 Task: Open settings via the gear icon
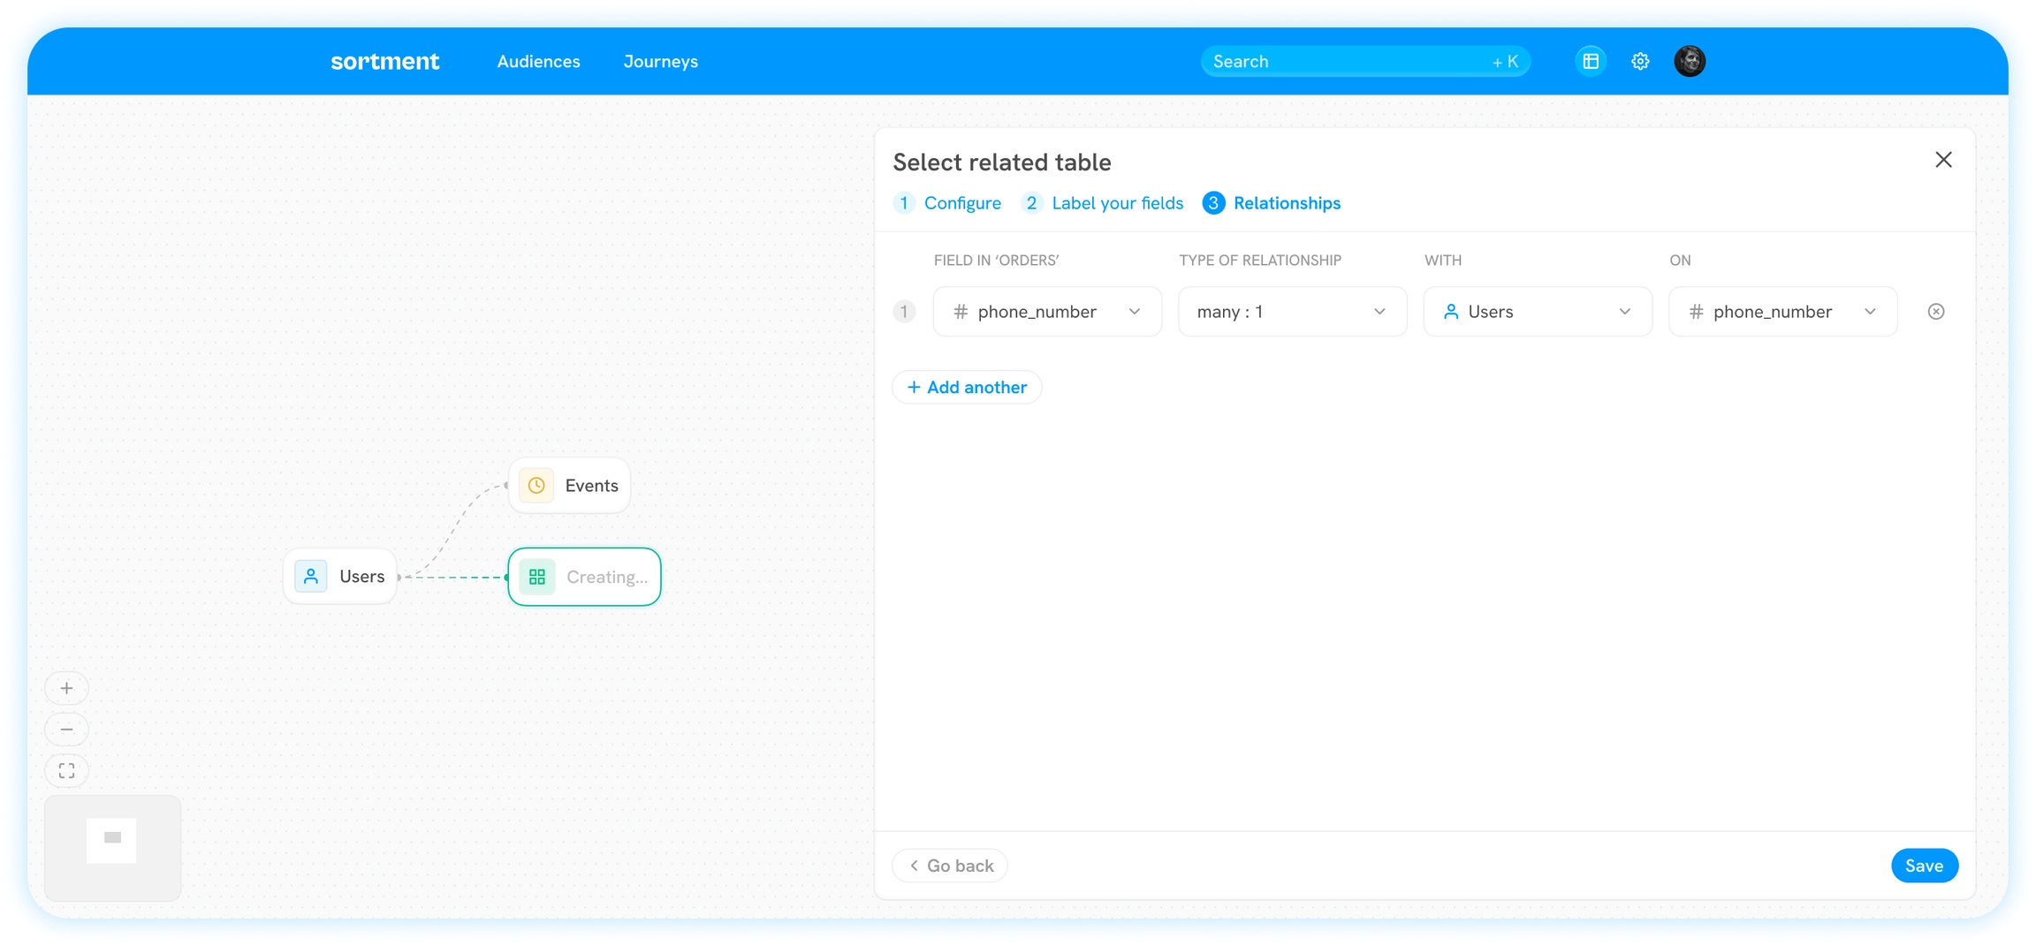(x=1640, y=61)
